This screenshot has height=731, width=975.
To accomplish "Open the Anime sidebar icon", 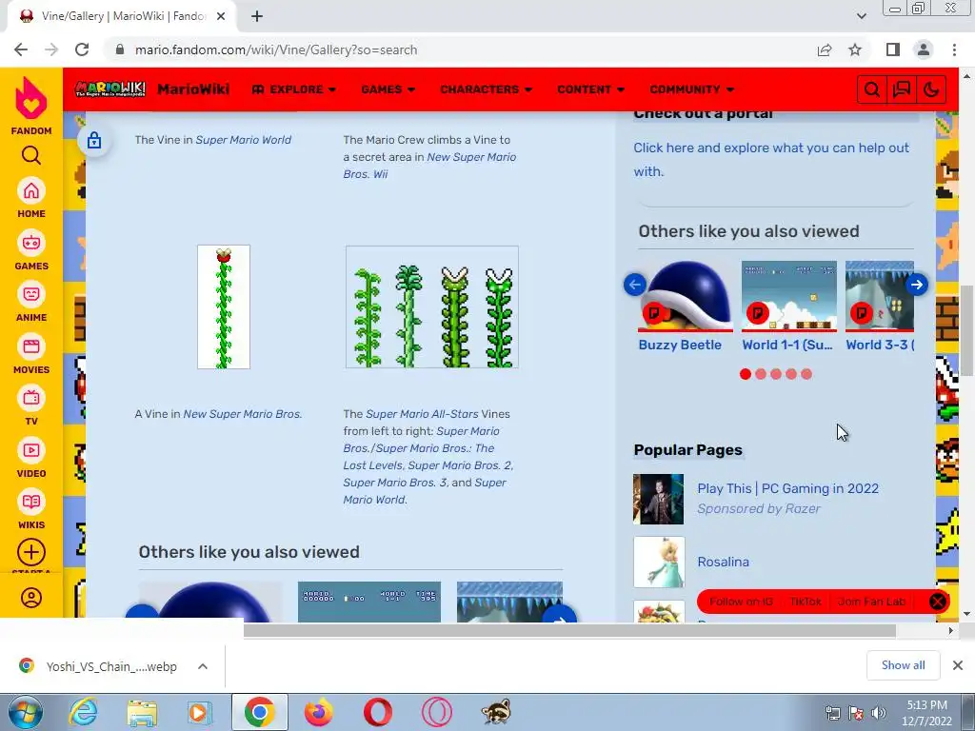I will 31,295.
